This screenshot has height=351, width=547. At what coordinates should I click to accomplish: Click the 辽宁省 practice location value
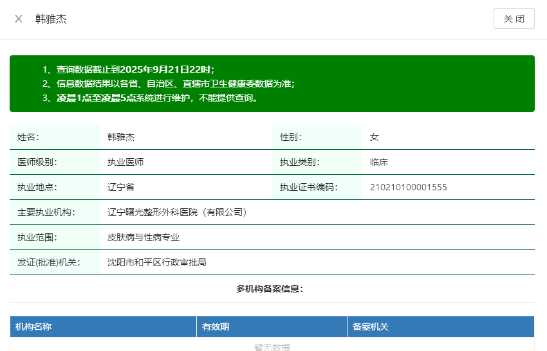pyautogui.click(x=120, y=187)
